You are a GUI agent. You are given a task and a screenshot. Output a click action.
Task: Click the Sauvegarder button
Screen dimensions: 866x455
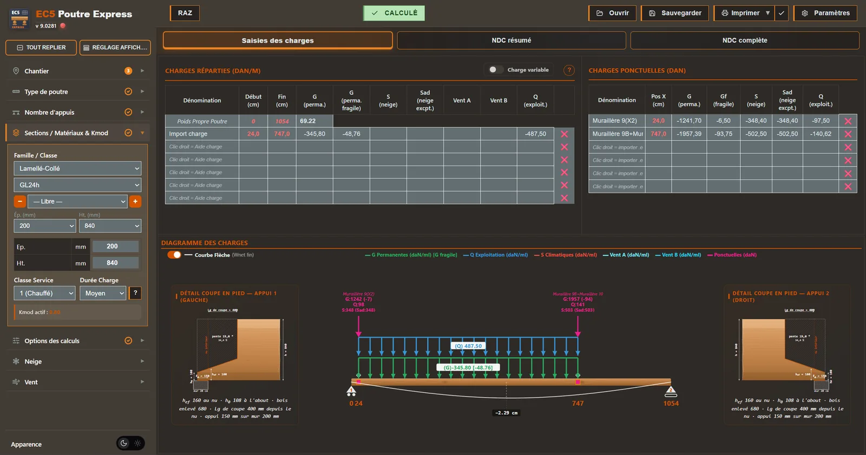(x=675, y=13)
